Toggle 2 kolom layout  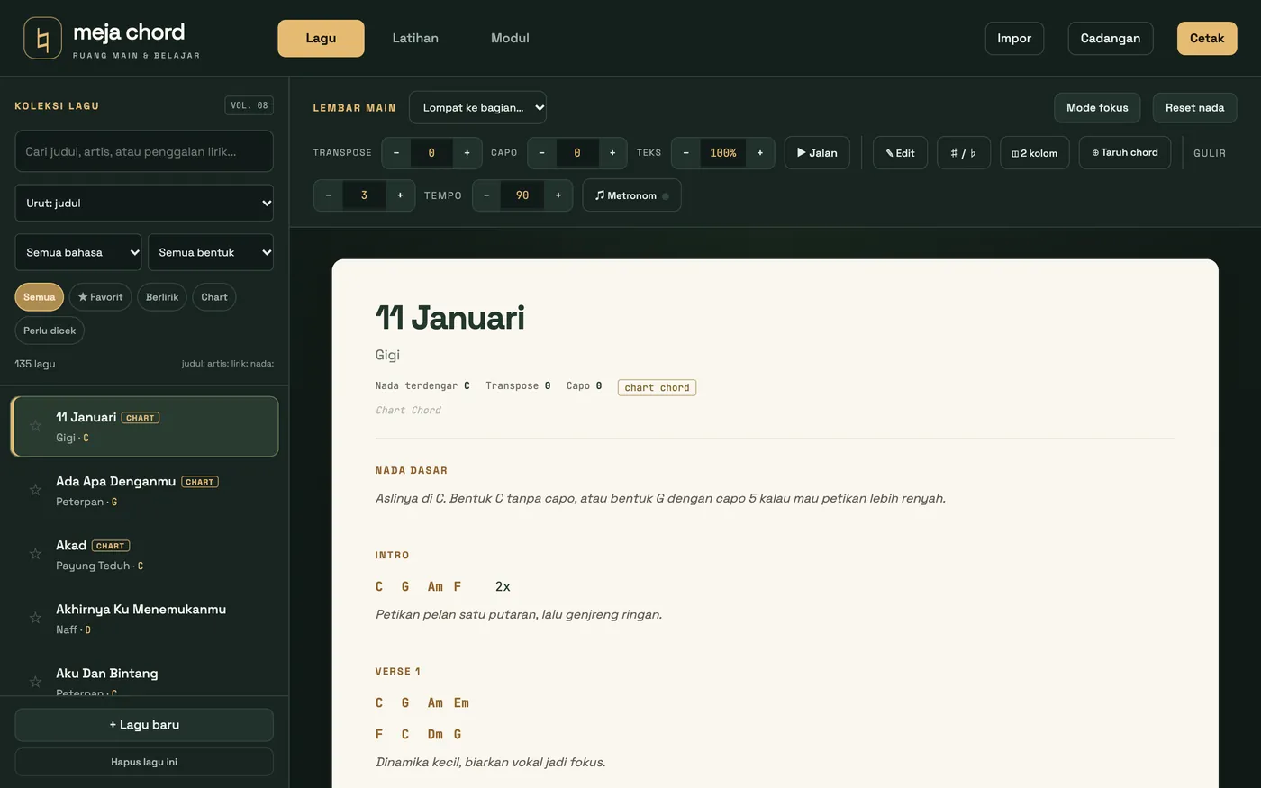pos(1035,153)
